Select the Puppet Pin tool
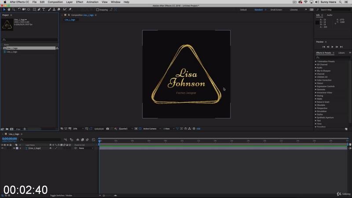 (x=70, y=9)
